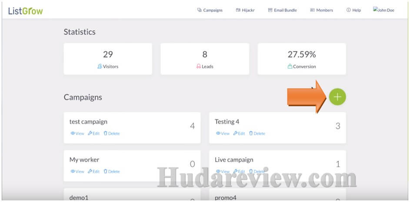The width and height of the screenshot is (410, 203).
Task: Edit the test campaign
Action: [x=93, y=133]
